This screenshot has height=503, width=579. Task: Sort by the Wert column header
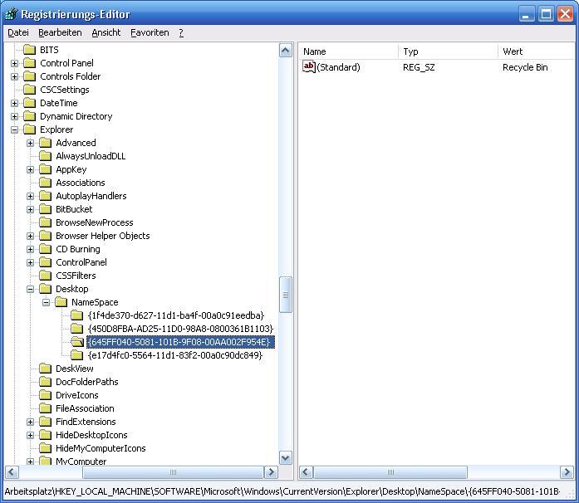pyautogui.click(x=536, y=51)
